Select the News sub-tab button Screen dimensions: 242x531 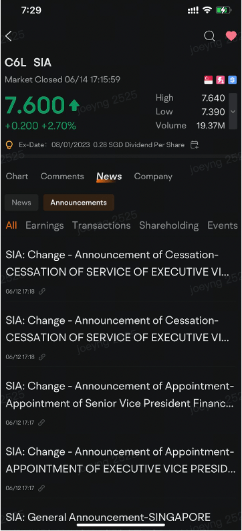[x=21, y=203]
